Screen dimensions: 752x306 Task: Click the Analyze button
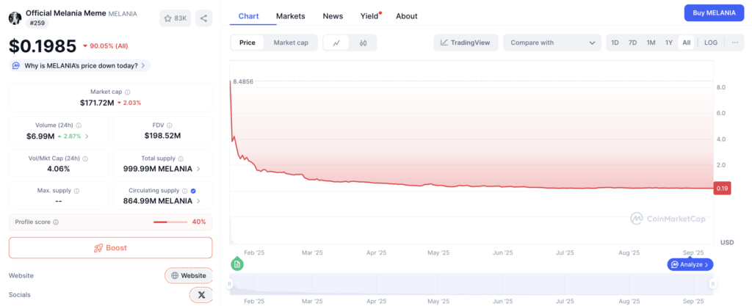pyautogui.click(x=690, y=264)
